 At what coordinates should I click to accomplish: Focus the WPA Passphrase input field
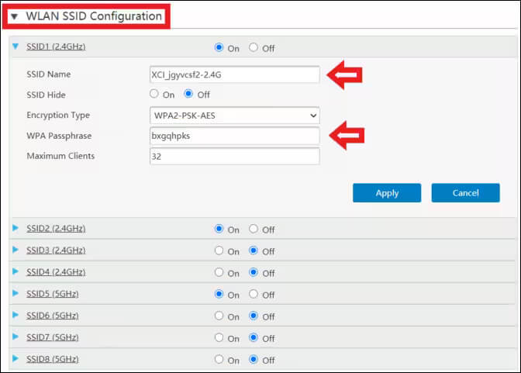(234, 136)
